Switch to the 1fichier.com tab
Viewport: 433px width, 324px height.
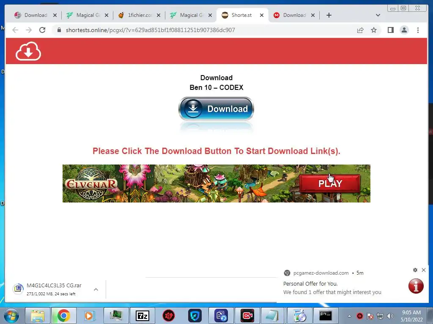pyautogui.click(x=140, y=15)
